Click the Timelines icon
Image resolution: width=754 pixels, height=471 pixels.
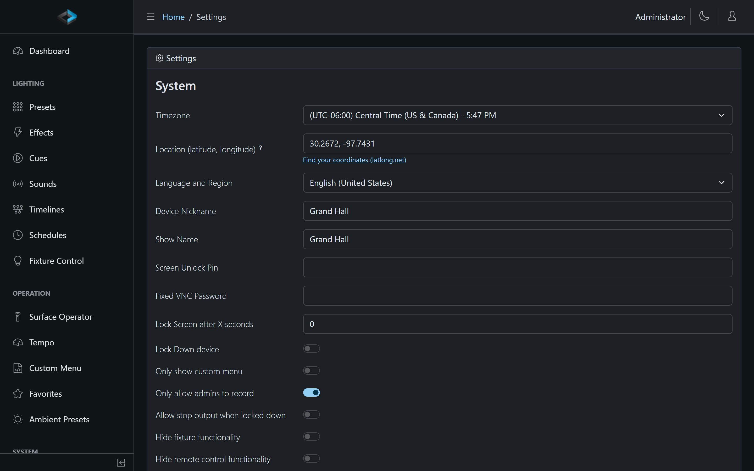18,209
